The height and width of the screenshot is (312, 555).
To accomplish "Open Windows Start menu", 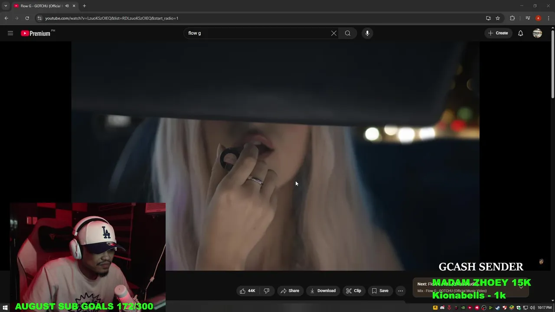I will (5, 308).
